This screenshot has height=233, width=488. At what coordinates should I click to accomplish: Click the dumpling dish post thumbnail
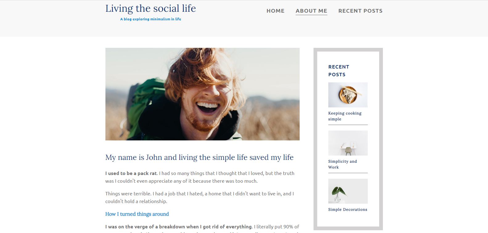tap(348, 95)
